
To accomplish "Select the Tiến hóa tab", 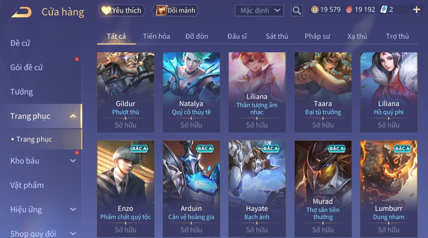I will pyautogui.click(x=156, y=36).
